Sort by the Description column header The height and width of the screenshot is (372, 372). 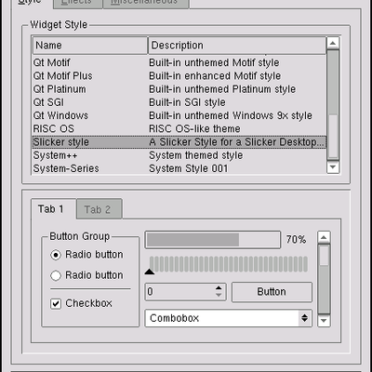(x=237, y=46)
